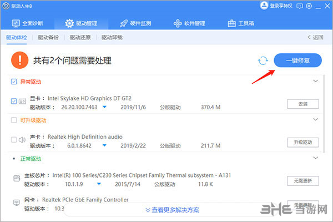
Task: Click the refresh scan icon
Action: click(x=263, y=60)
